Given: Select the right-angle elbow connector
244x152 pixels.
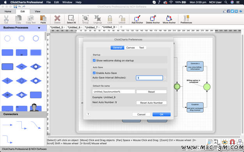Looking at the screenshot, I should (21, 125).
